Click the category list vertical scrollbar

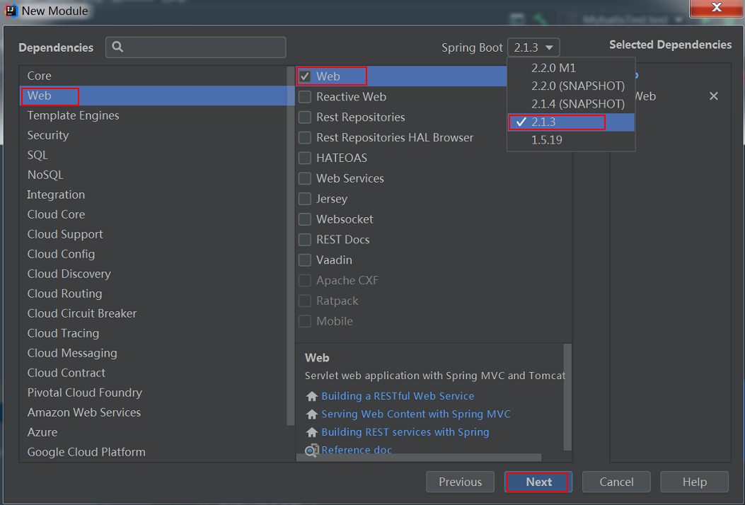[291, 246]
